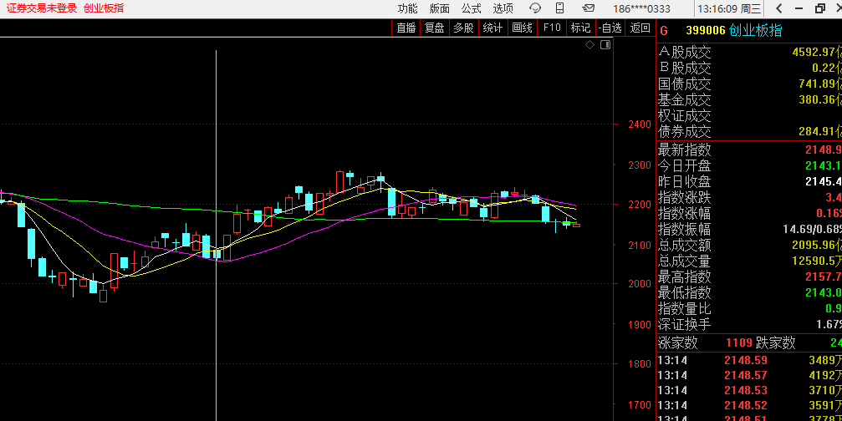Click the diamond icon above the chart
842x421 pixels.
tap(589, 44)
